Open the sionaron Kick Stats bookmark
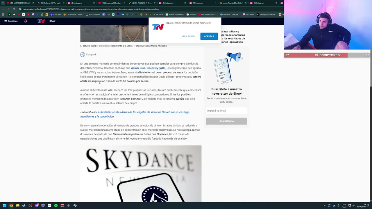The height and width of the screenshot is (209, 372). tap(230, 15)
